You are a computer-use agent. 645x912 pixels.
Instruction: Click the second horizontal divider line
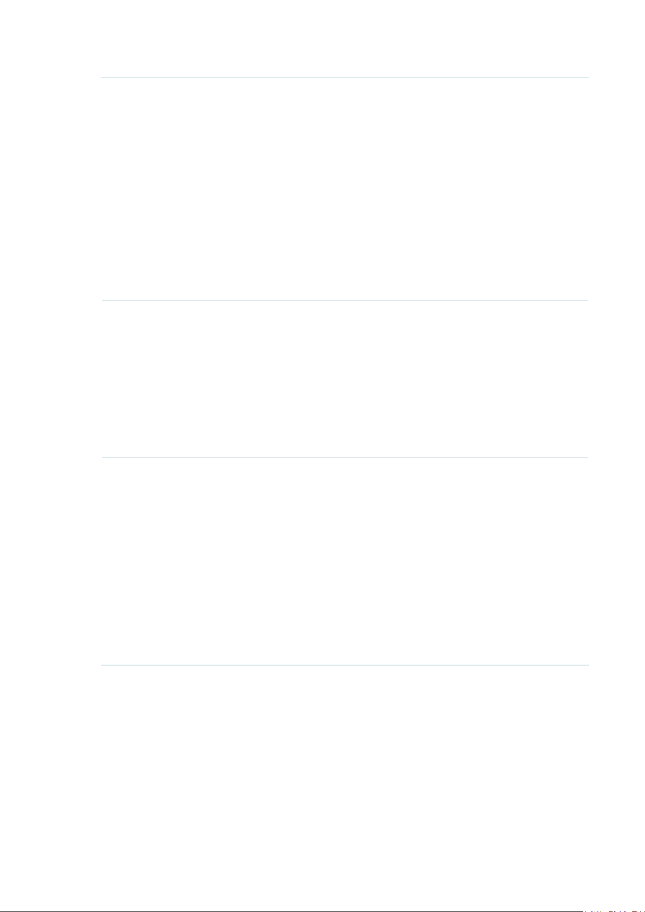[345, 300]
